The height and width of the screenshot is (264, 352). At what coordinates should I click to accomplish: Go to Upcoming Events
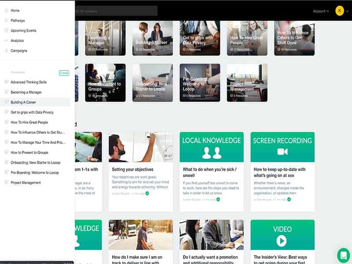click(23, 30)
